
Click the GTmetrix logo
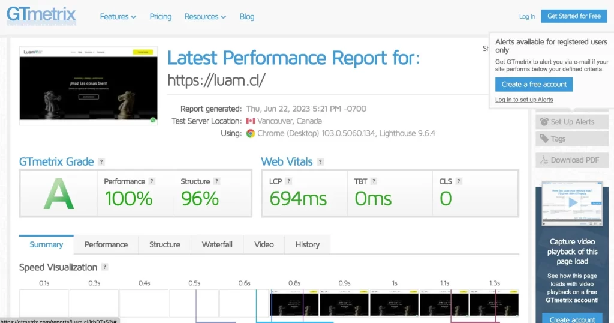(x=41, y=16)
